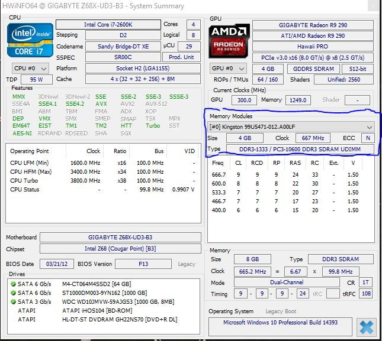Click the BIOS version F13 field
This screenshot has height=341, width=382.
(x=143, y=264)
